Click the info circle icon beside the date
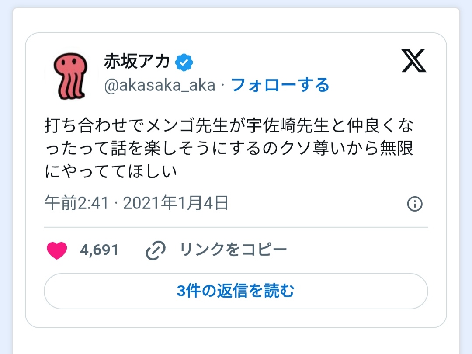Viewport: 472px width, 354px height. [x=414, y=204]
